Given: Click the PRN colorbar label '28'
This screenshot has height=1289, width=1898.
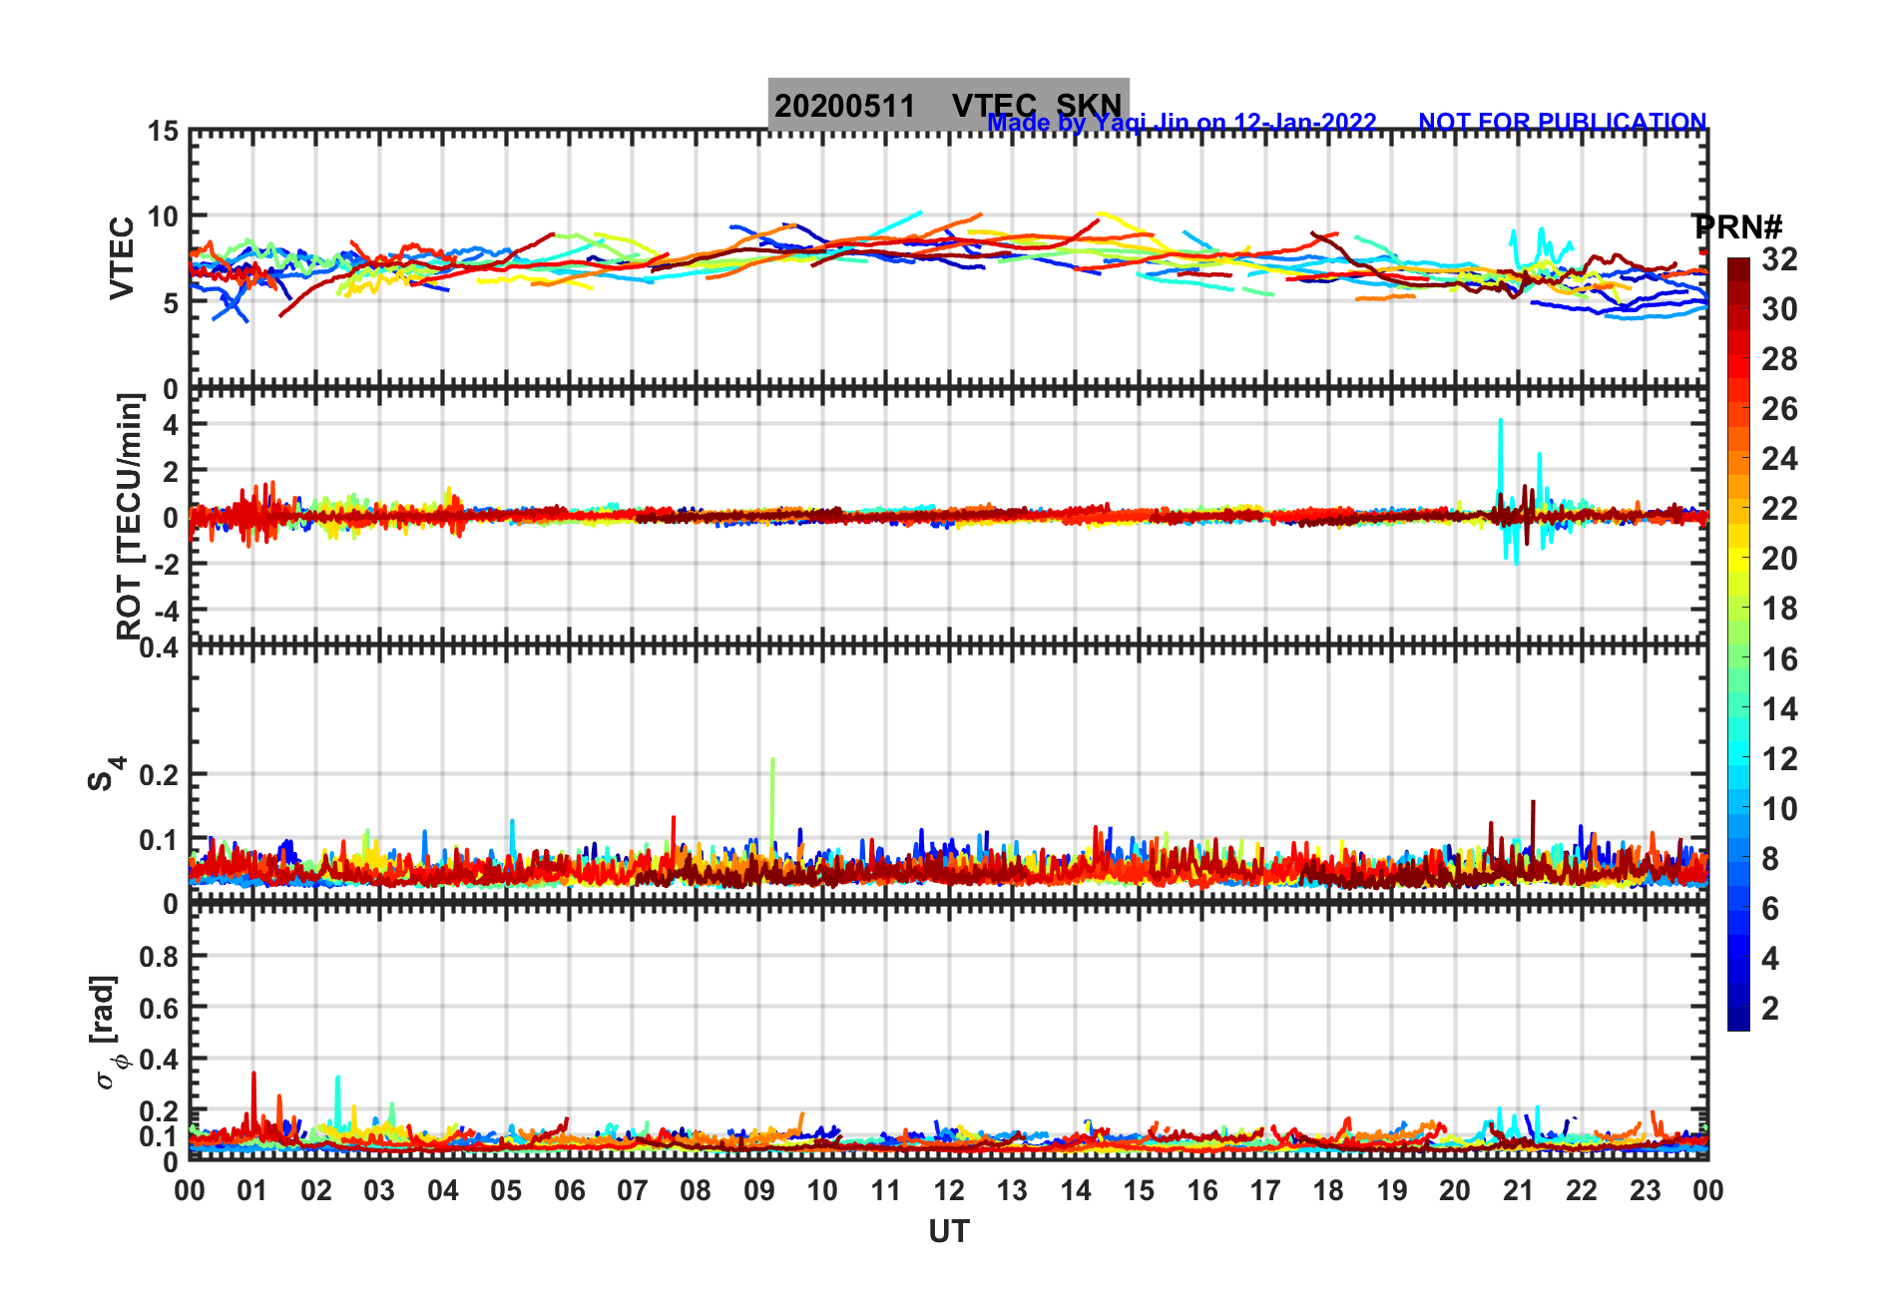Looking at the screenshot, I should click(1779, 359).
